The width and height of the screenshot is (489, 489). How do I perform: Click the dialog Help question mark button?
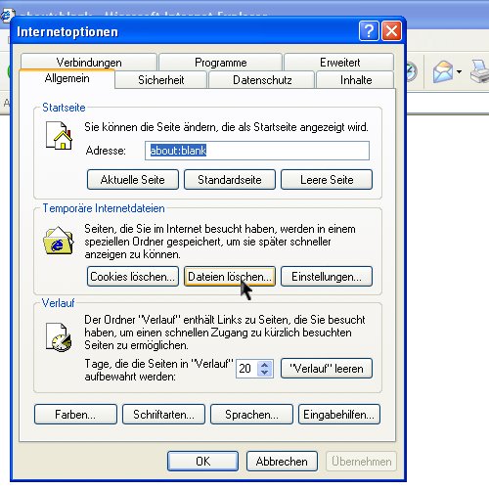[x=369, y=31]
